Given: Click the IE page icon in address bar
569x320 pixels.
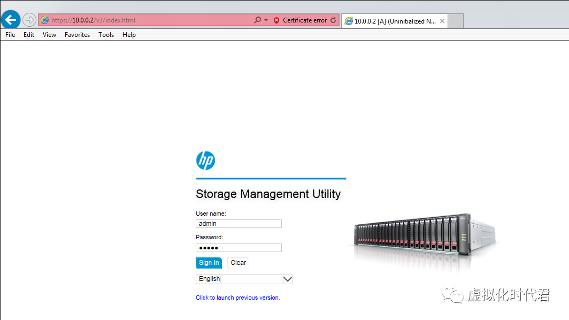Looking at the screenshot, I should [44, 20].
